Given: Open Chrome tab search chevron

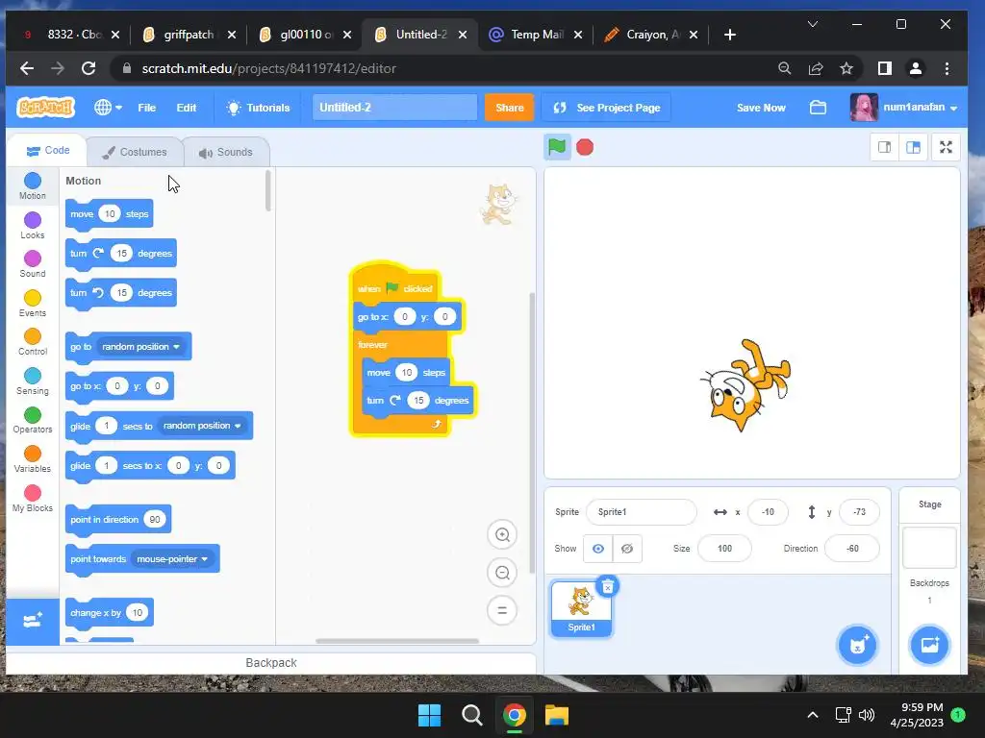Looking at the screenshot, I should pyautogui.click(x=812, y=24).
